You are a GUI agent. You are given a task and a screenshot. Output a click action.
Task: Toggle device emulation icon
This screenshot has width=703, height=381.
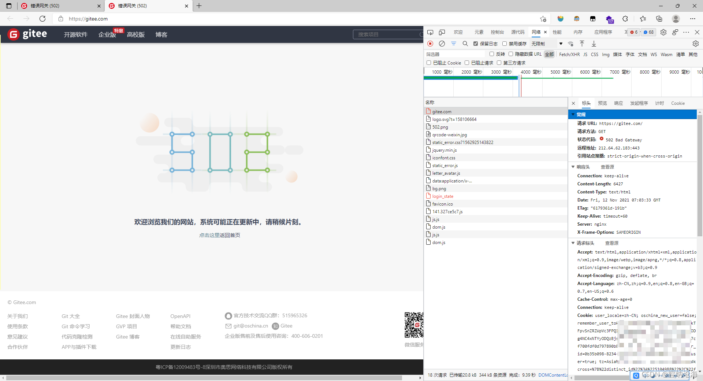point(442,32)
